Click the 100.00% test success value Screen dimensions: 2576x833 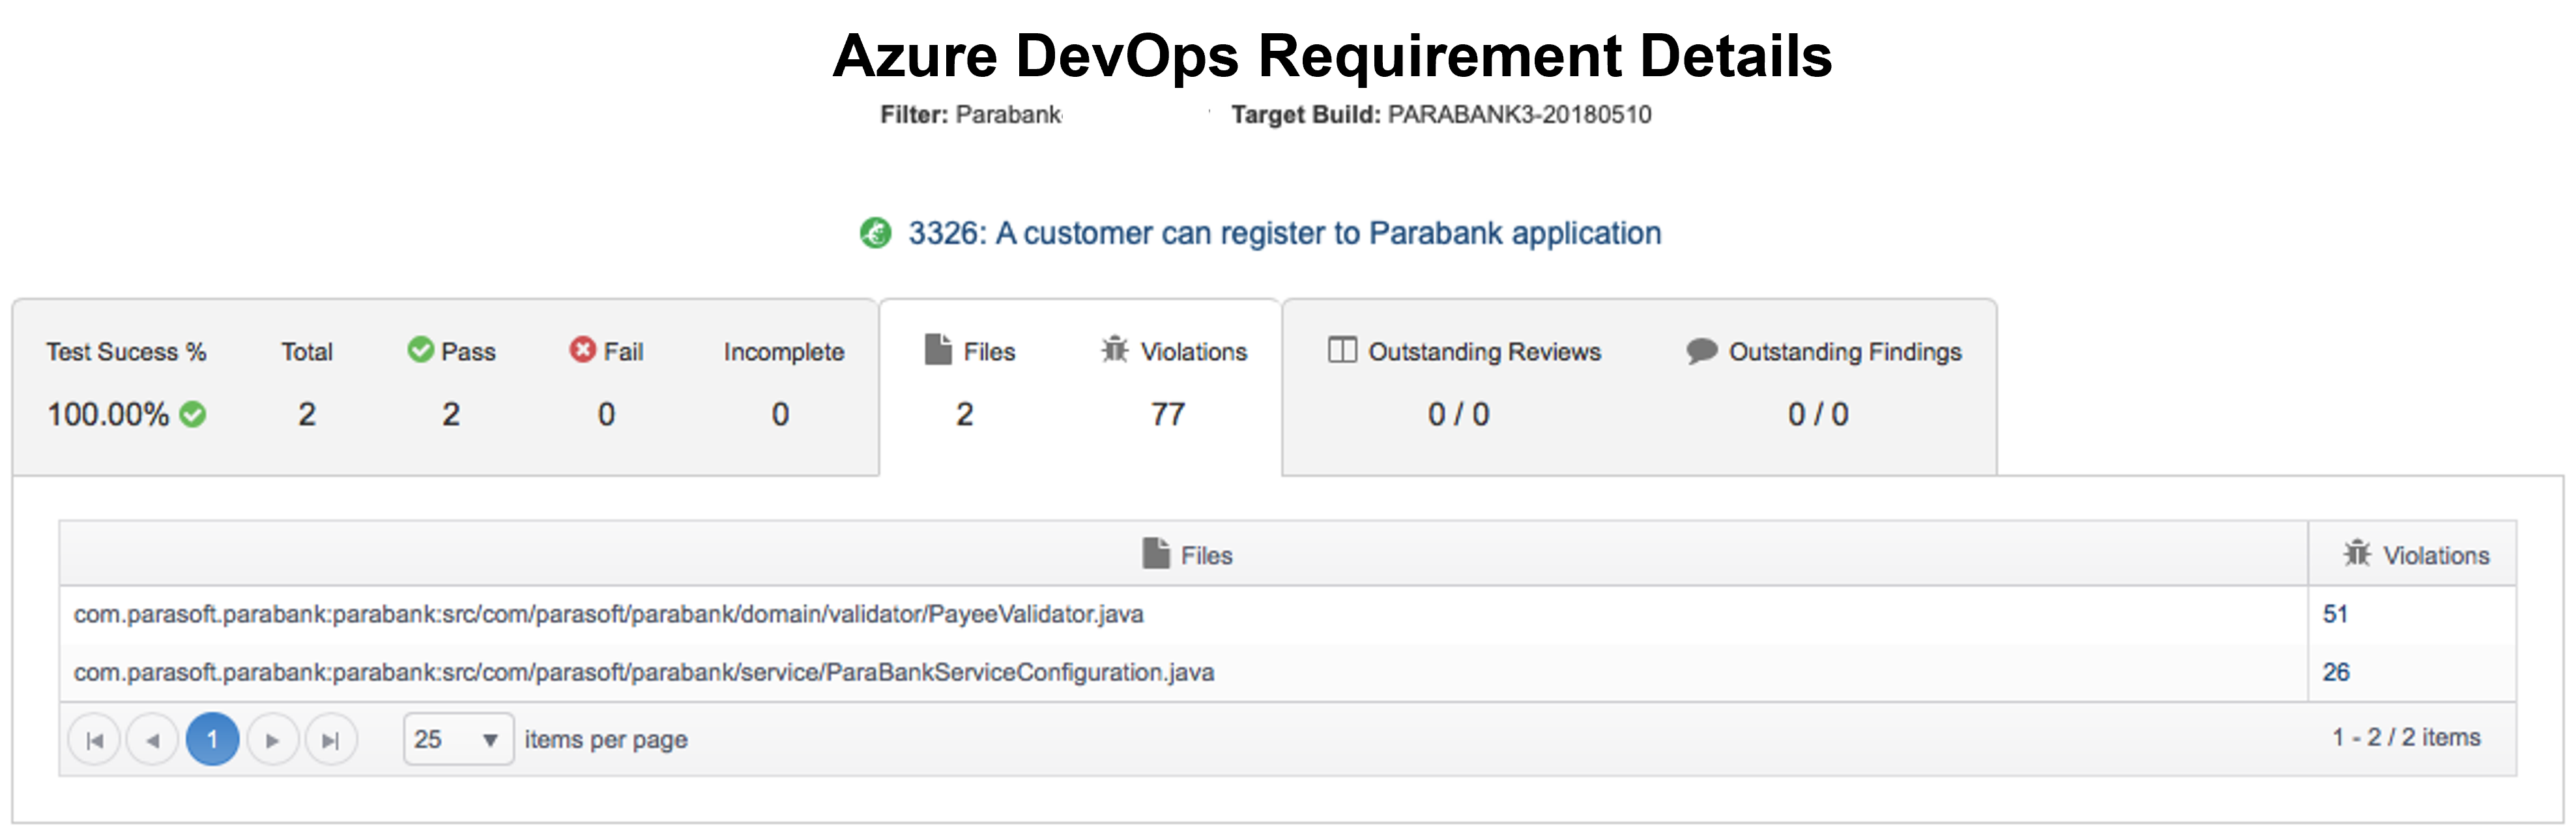point(108,414)
